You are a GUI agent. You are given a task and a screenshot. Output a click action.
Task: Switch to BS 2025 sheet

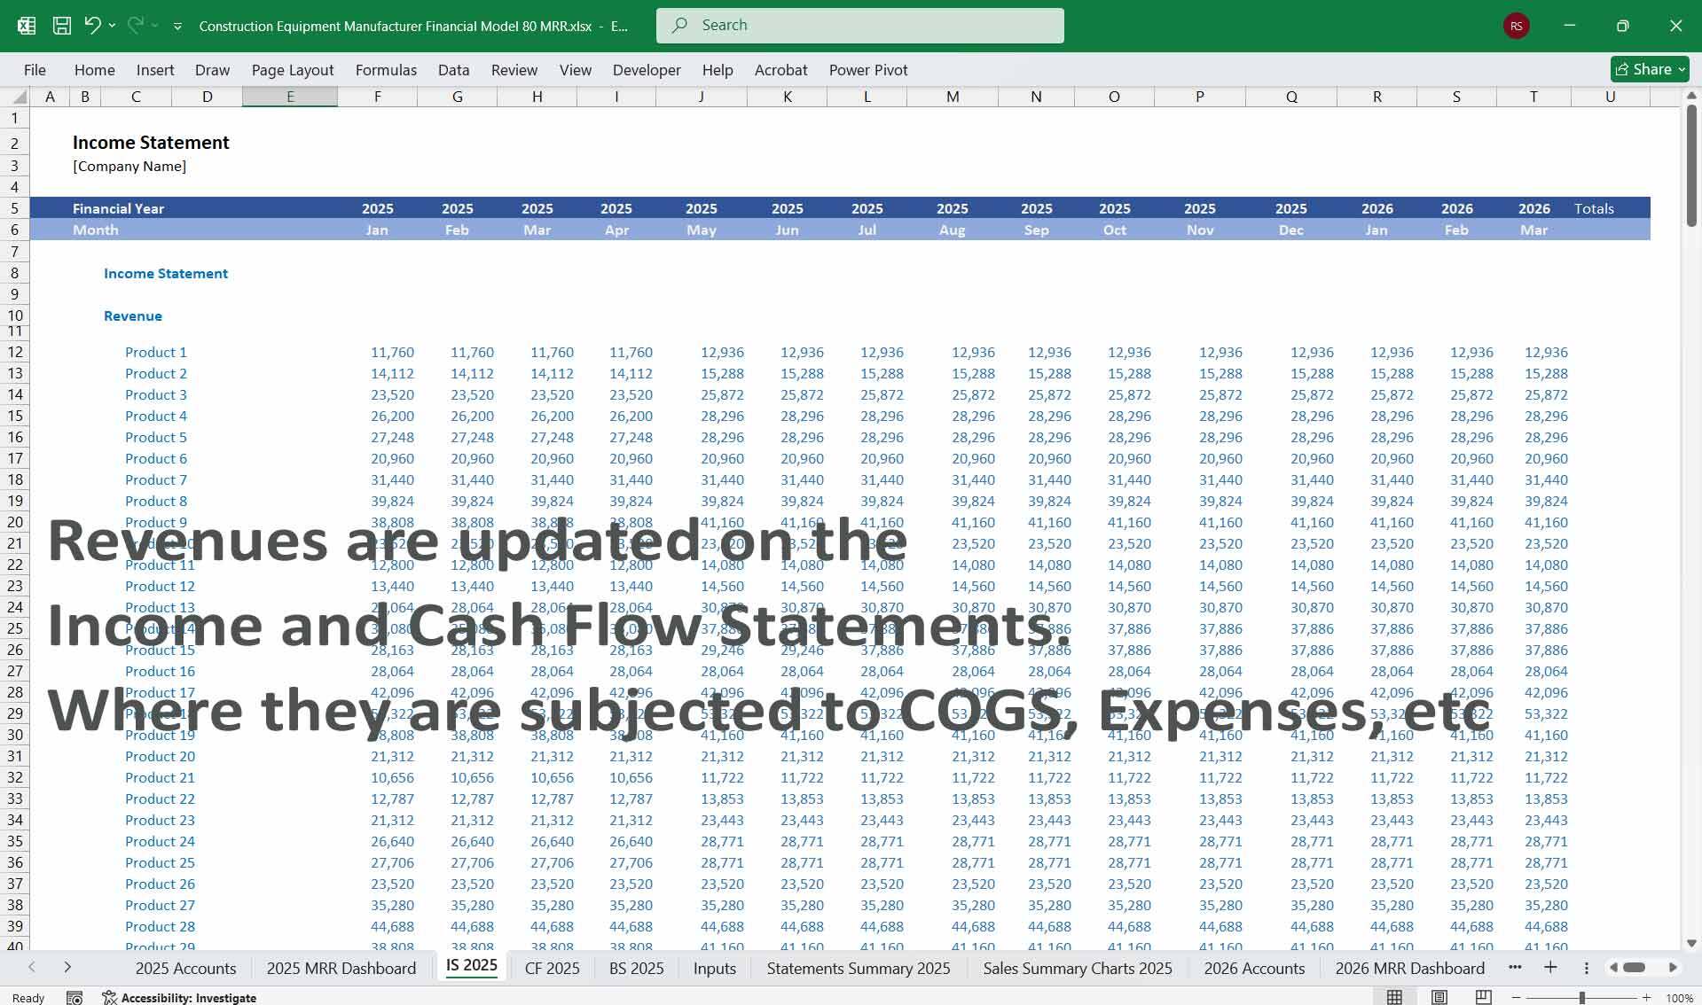pyautogui.click(x=636, y=968)
